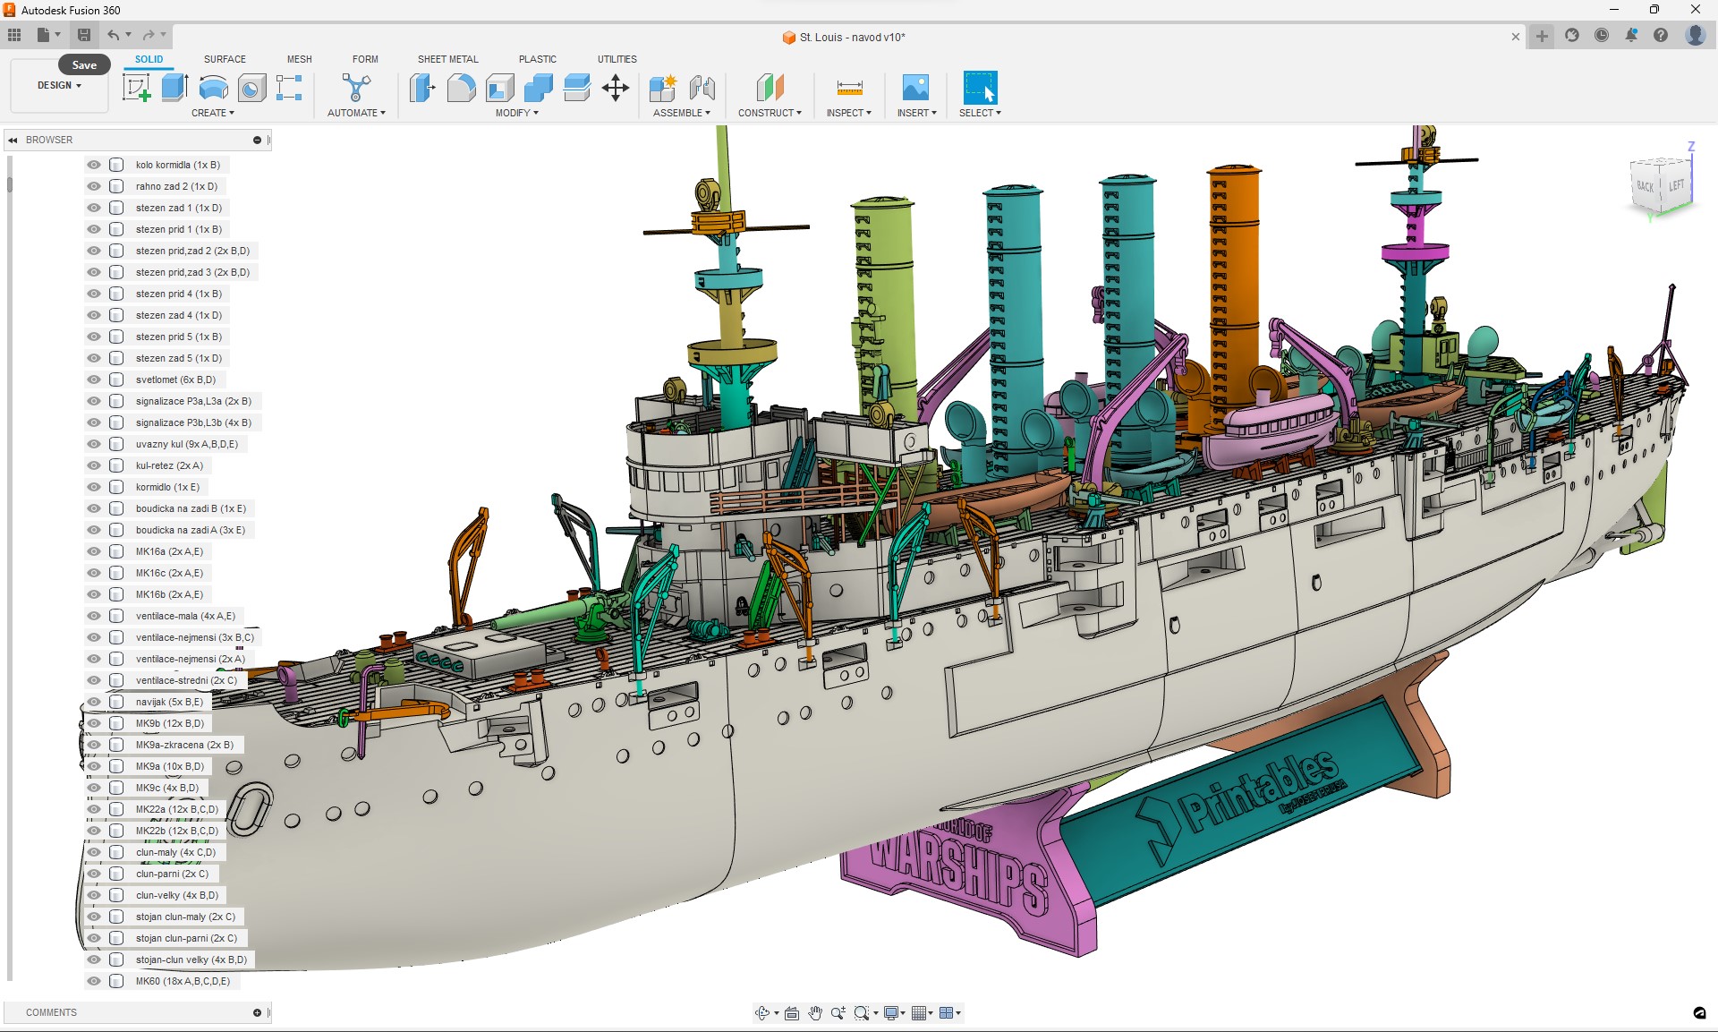Open the Insert image tool icon
Screen dimensions: 1718x1032
pos(915,88)
